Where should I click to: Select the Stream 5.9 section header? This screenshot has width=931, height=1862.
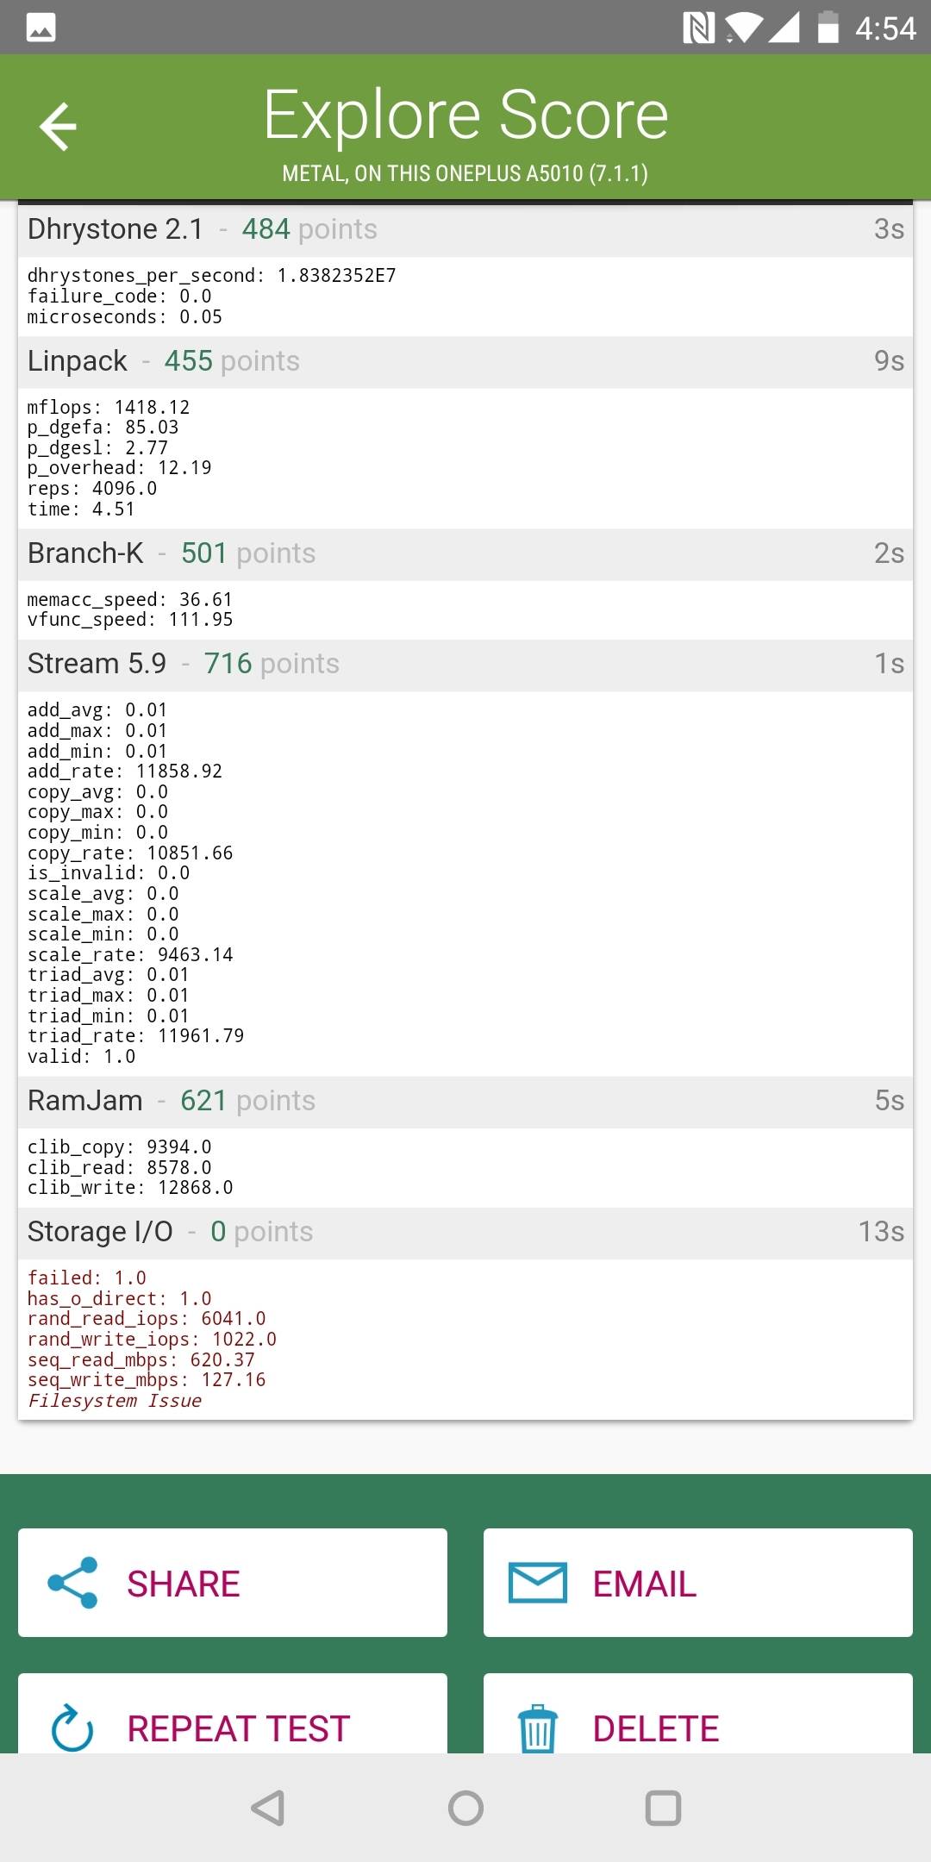[x=465, y=664]
